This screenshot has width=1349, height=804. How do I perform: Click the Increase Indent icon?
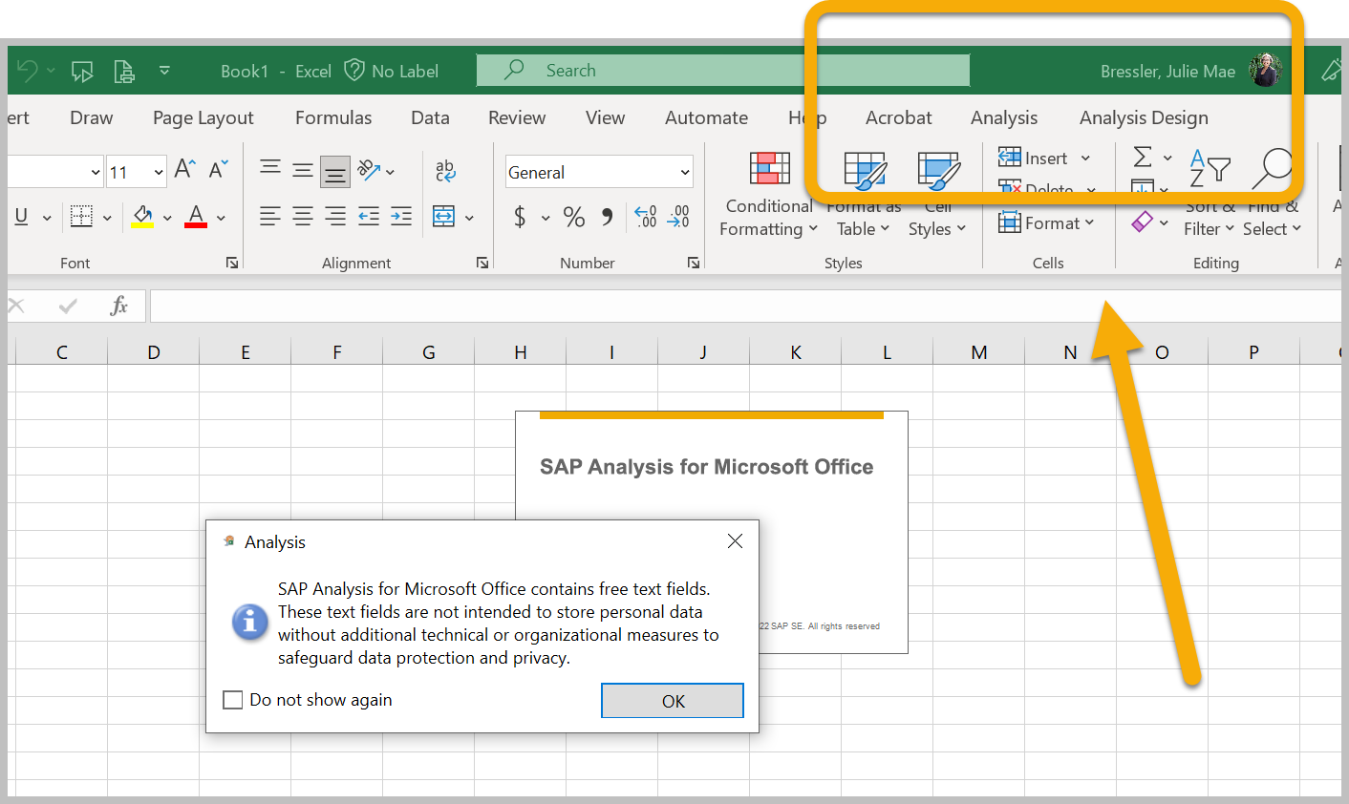(401, 218)
